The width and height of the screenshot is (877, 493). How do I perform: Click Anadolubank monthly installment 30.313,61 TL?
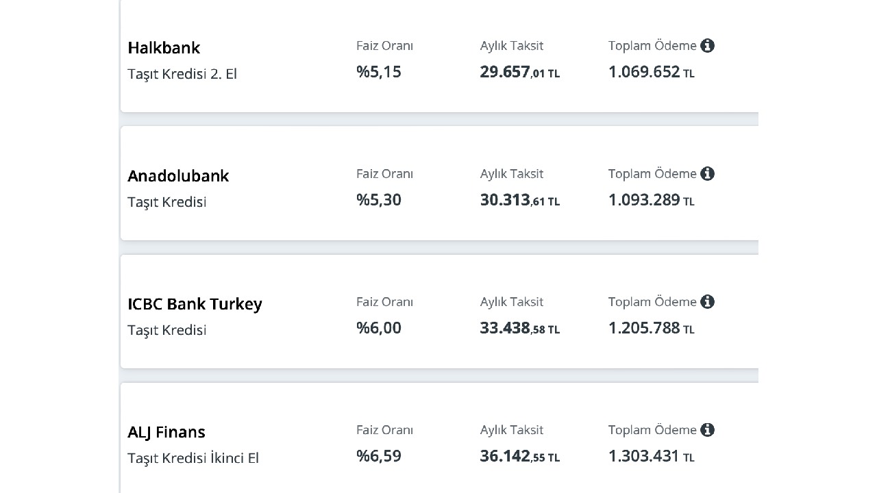[x=520, y=200]
